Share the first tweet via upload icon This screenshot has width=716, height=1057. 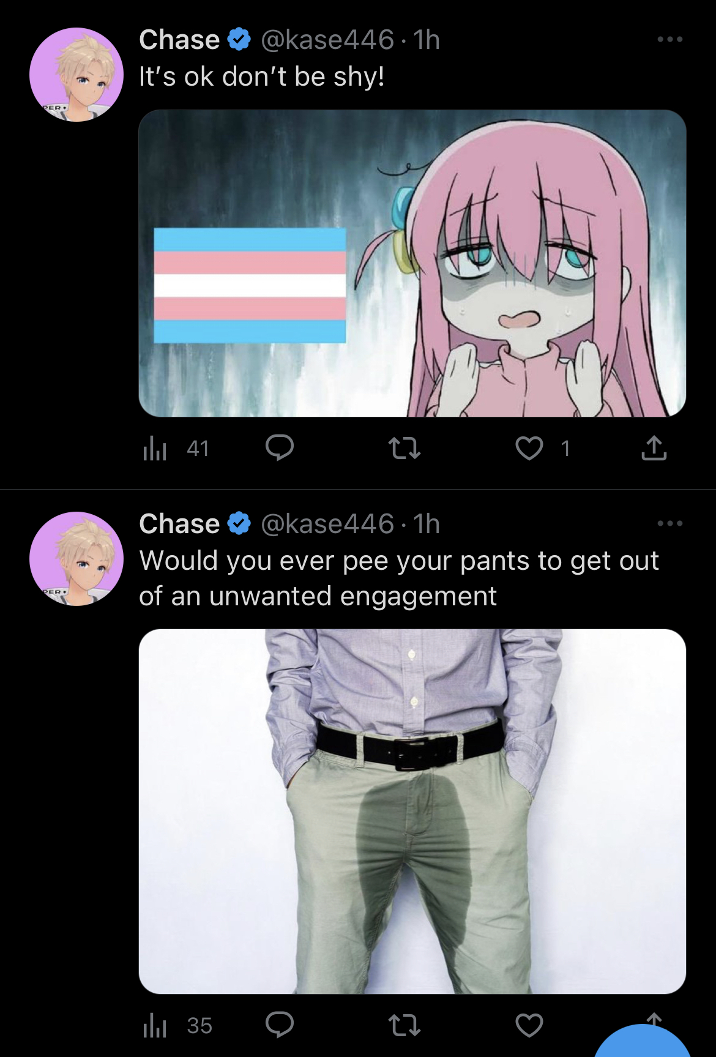654,448
